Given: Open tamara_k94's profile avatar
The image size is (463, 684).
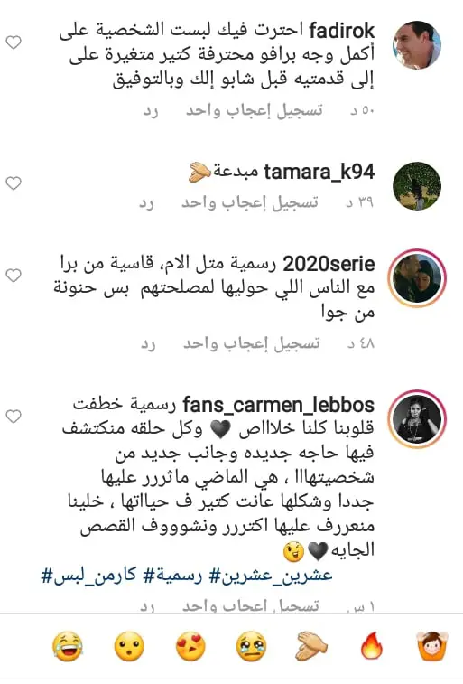Looking at the screenshot, I should (x=417, y=186).
